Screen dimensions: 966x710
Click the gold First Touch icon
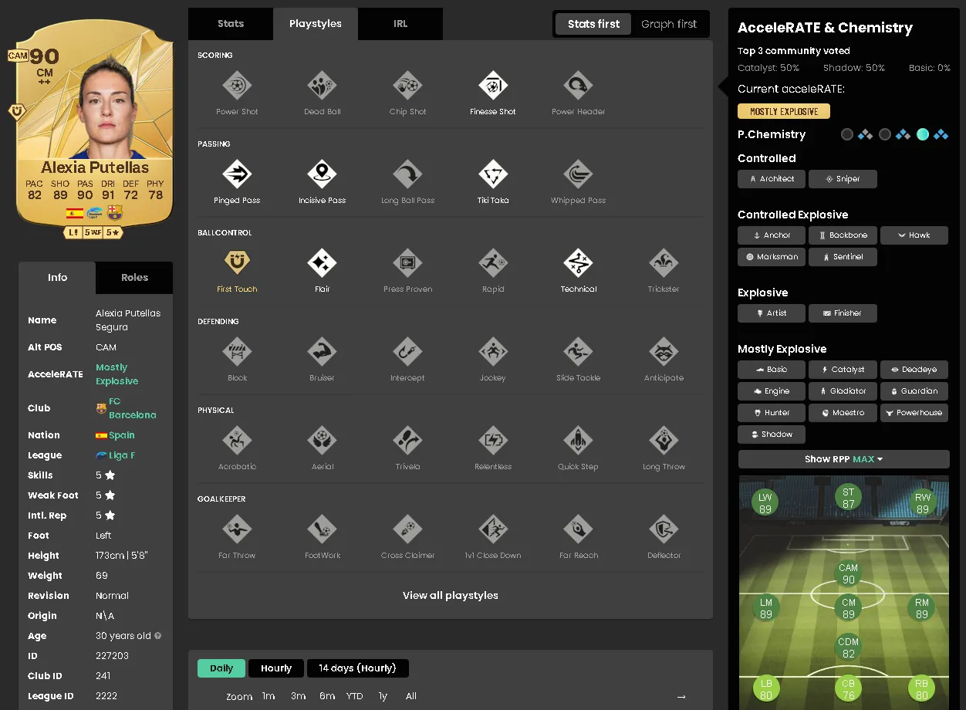(x=237, y=263)
